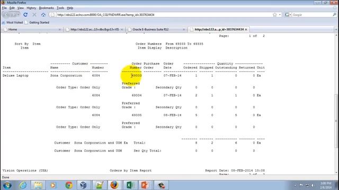The width and height of the screenshot is (339, 190).
Task: Open the Tools menu
Action: (60, 8)
